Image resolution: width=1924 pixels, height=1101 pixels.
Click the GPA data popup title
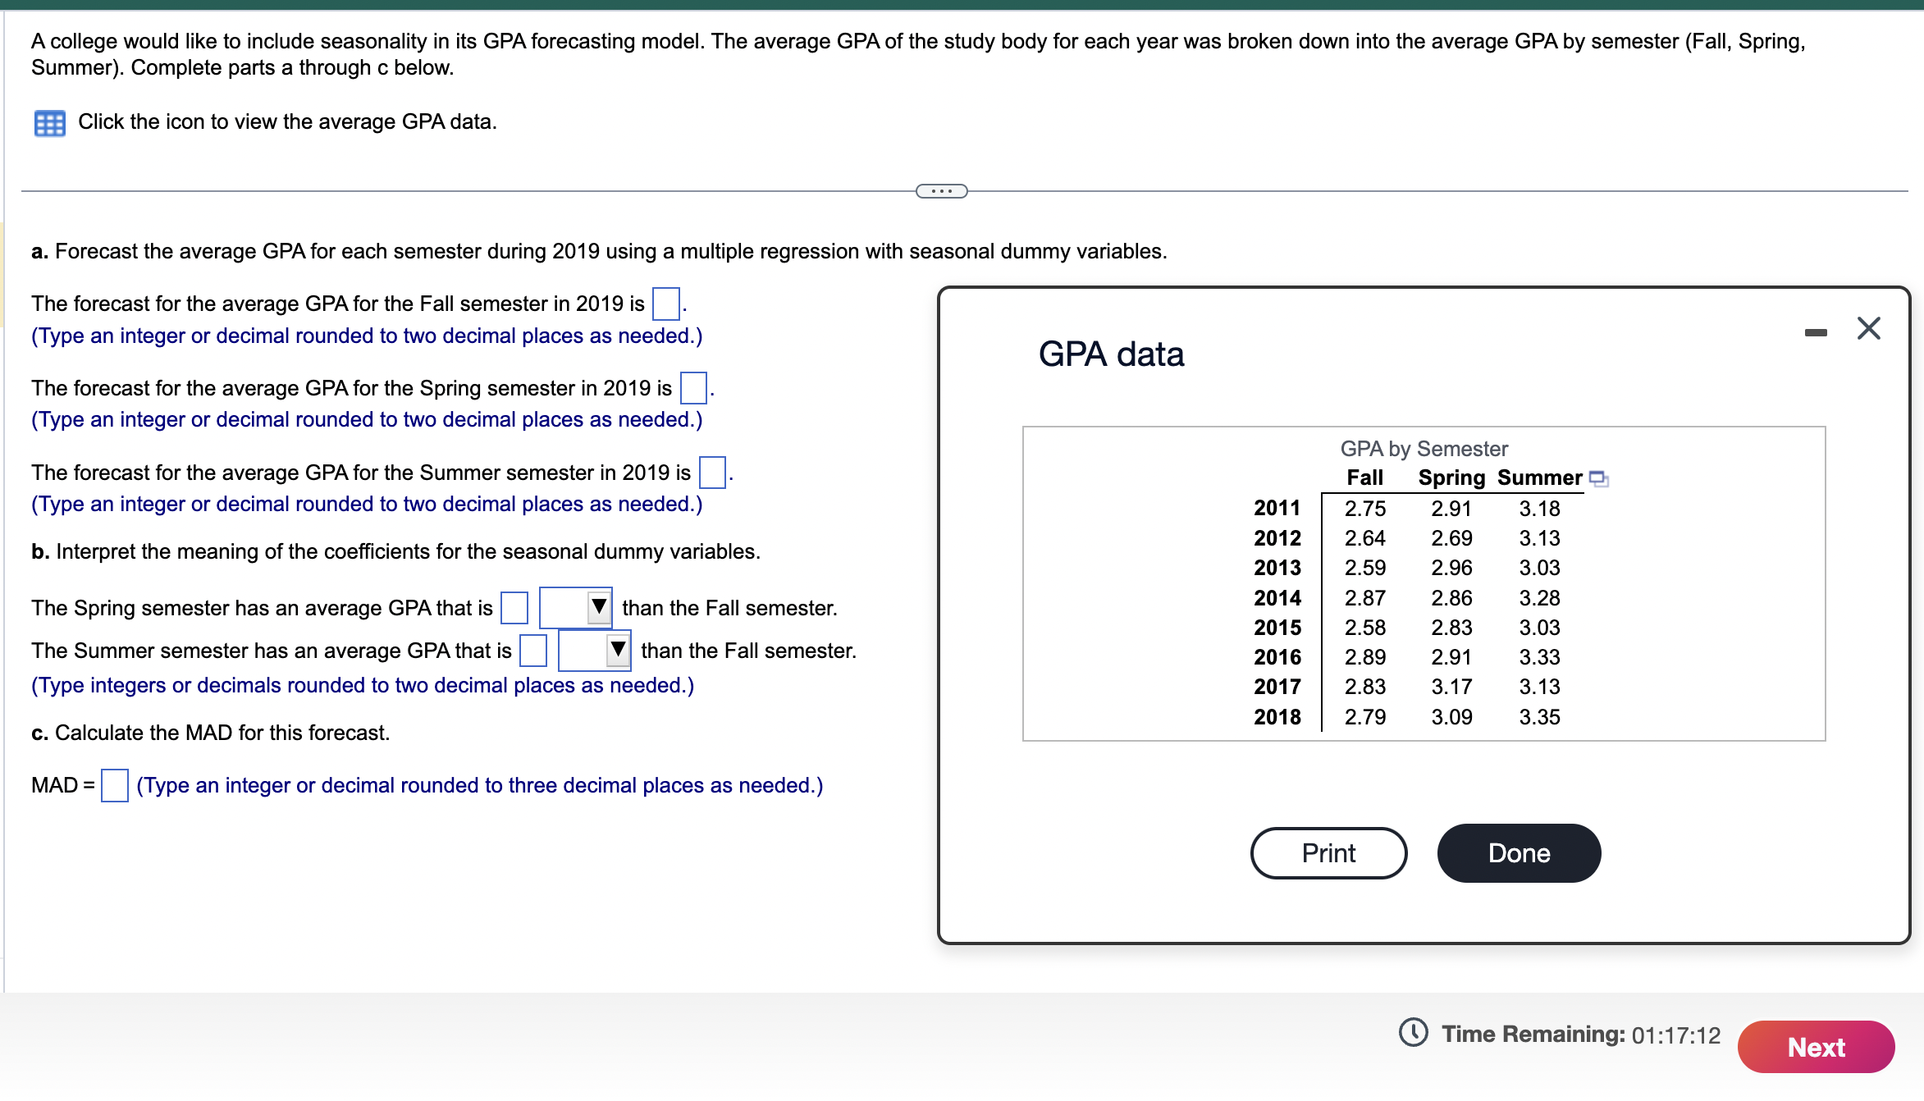[x=1111, y=354]
